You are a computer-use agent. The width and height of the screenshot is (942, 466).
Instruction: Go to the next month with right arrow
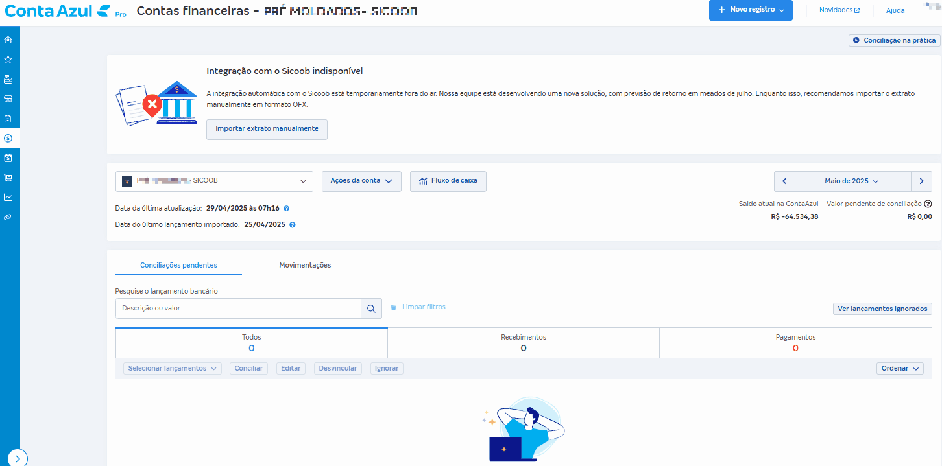coord(921,181)
